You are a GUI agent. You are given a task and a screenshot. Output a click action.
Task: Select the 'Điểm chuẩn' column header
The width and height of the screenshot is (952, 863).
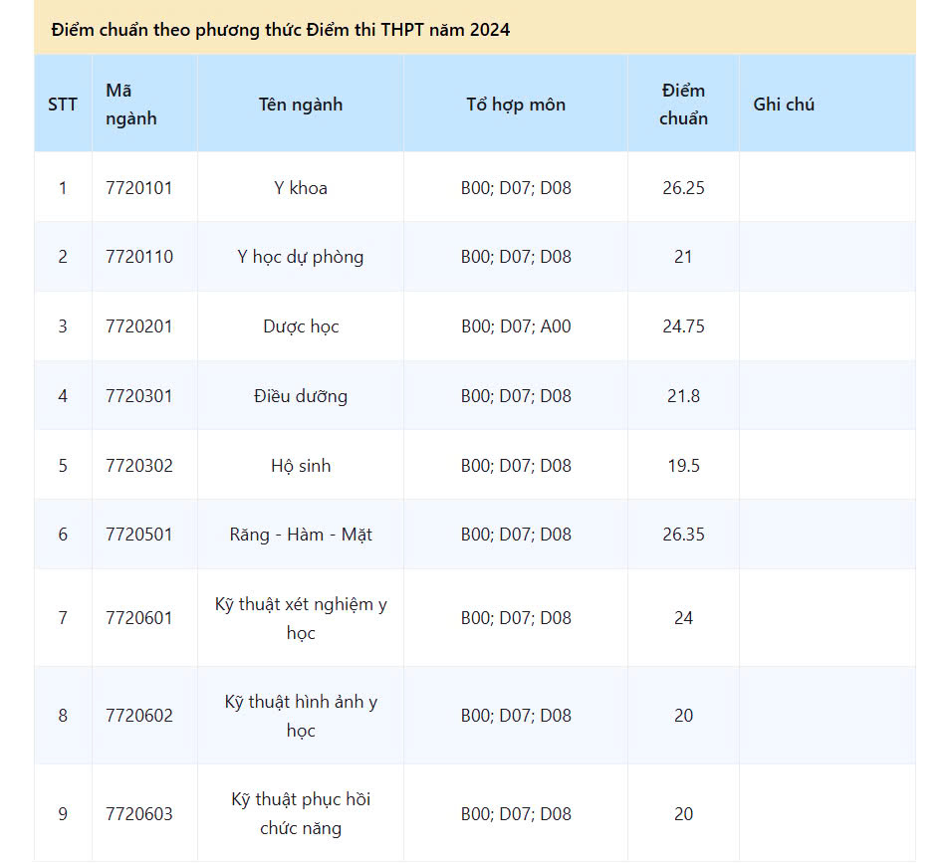pyautogui.click(x=684, y=105)
